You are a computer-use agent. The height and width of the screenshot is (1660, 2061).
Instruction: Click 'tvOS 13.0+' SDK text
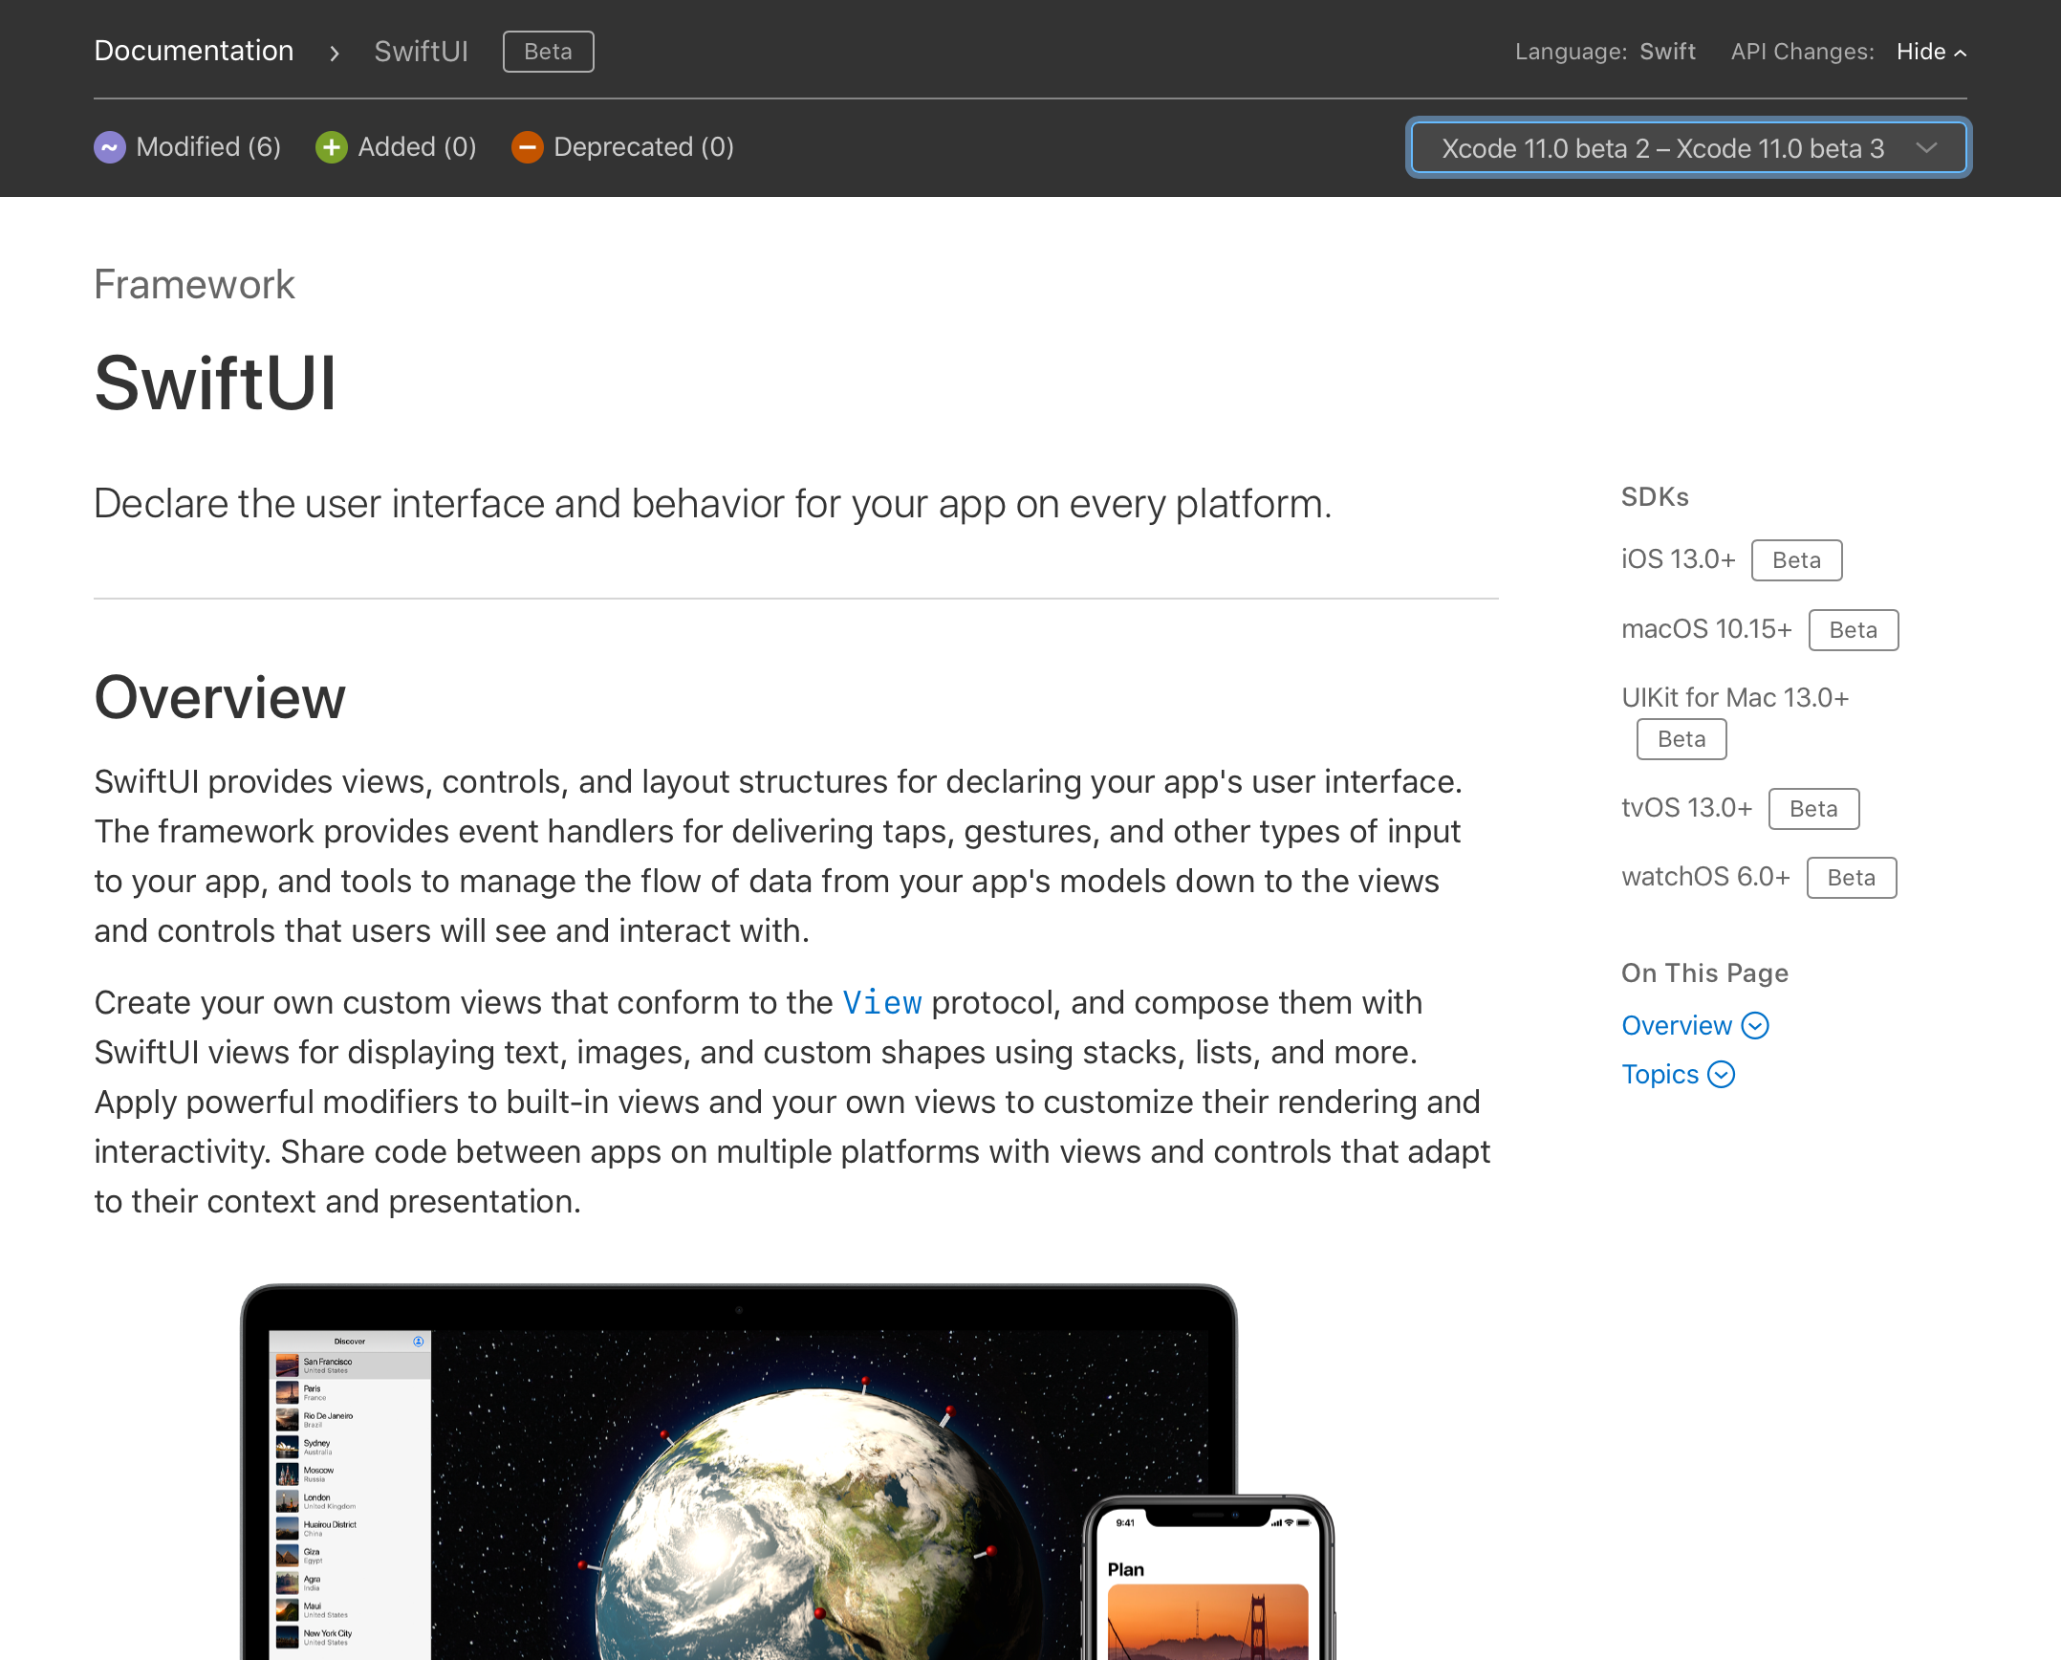(1686, 808)
